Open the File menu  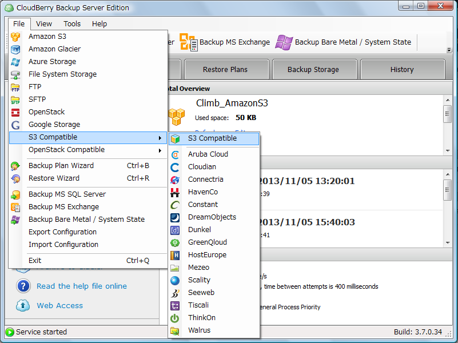tap(19, 23)
